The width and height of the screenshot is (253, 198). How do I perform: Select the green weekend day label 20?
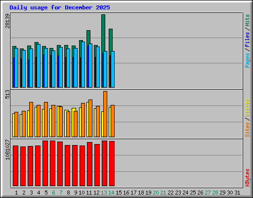[156, 193]
